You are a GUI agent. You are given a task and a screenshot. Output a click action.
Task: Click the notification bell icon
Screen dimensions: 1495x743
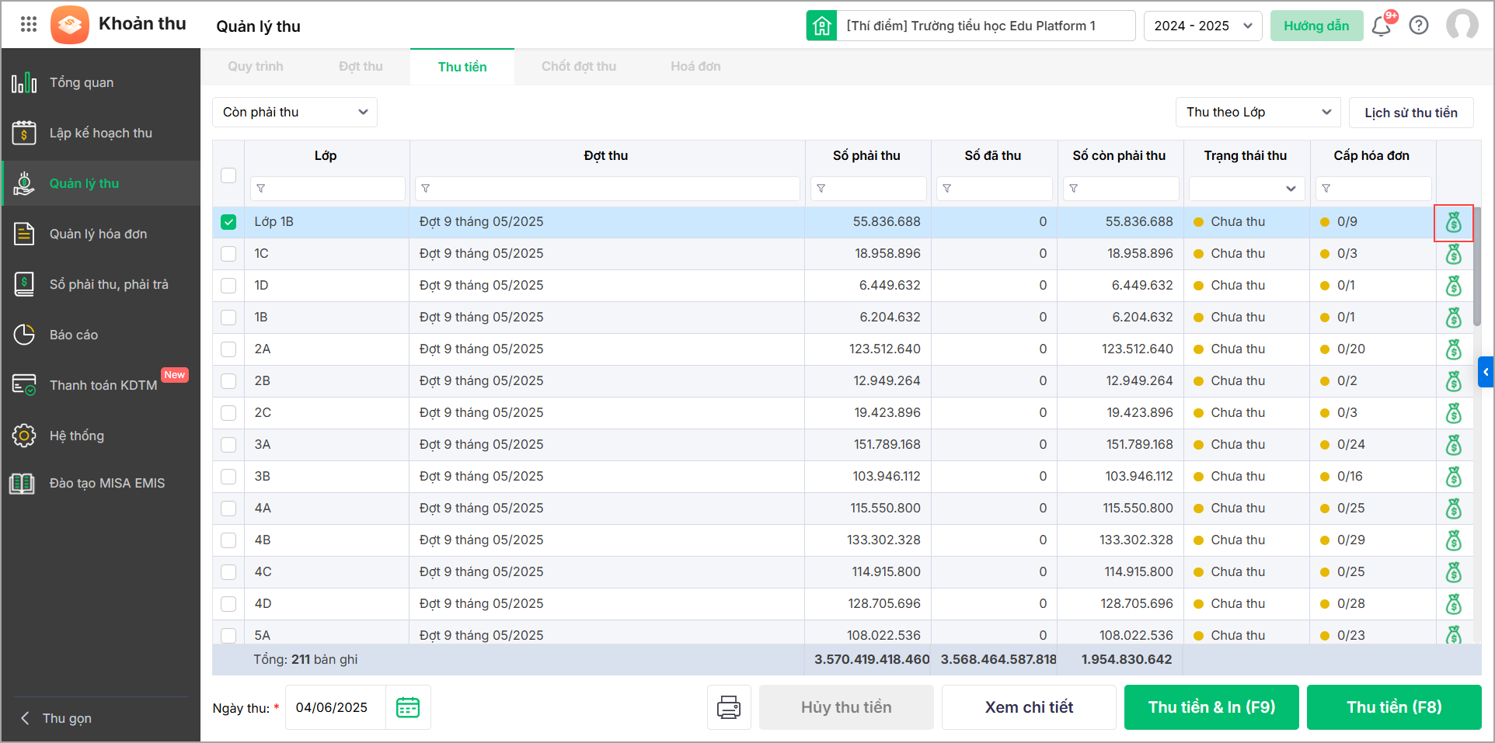tap(1381, 26)
